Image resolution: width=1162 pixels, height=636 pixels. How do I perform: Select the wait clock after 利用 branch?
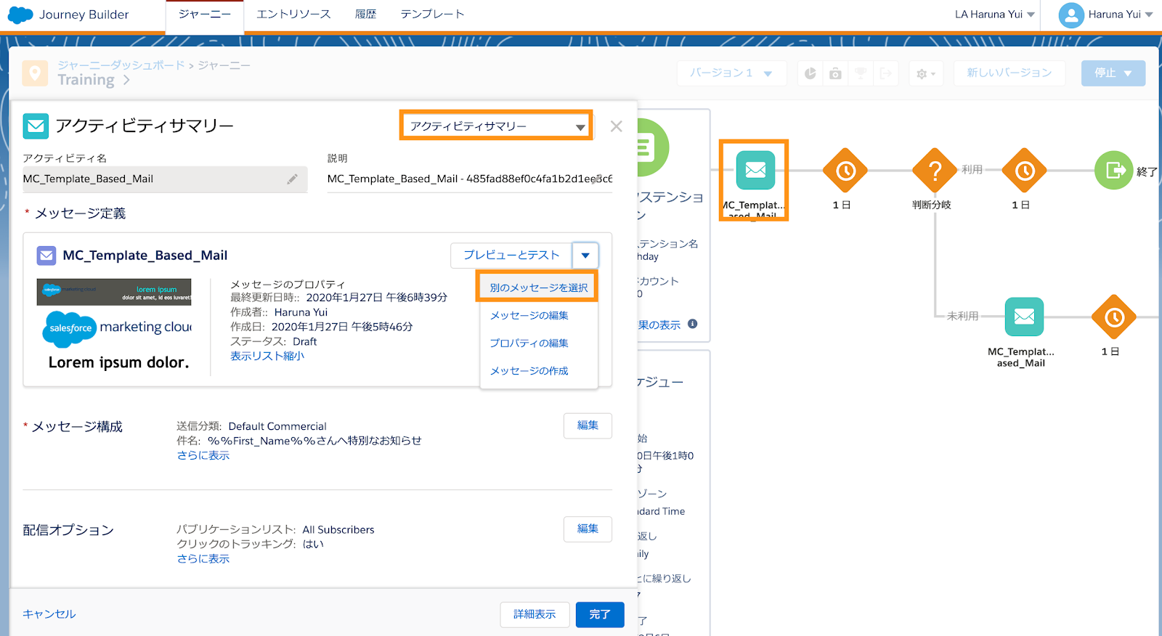point(1024,171)
